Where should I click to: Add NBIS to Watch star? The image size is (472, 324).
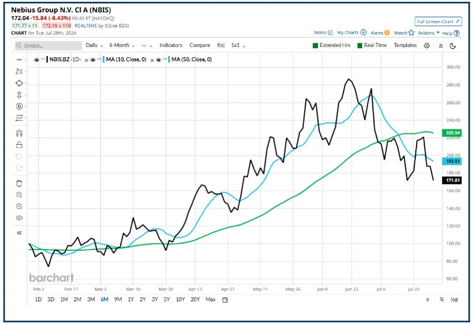point(412,33)
